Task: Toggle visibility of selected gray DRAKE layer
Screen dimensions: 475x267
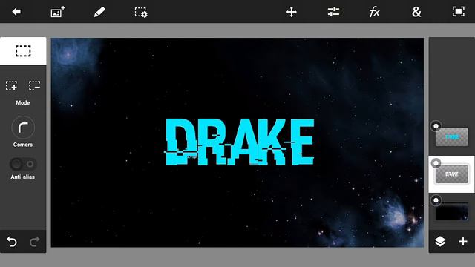Action: click(x=436, y=163)
